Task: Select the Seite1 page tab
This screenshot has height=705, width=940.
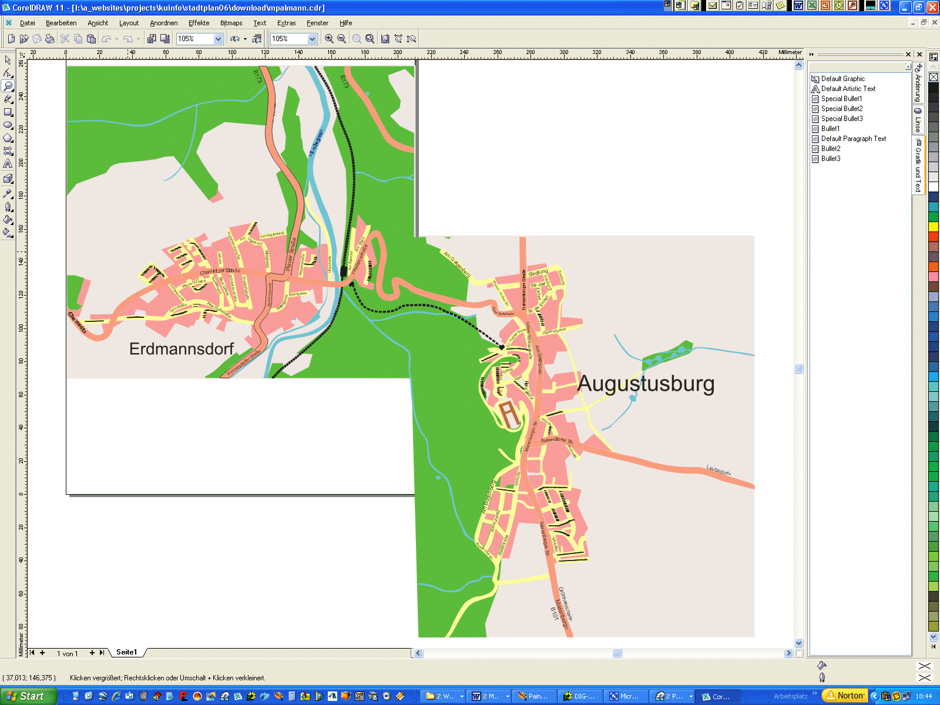Action: [x=126, y=652]
